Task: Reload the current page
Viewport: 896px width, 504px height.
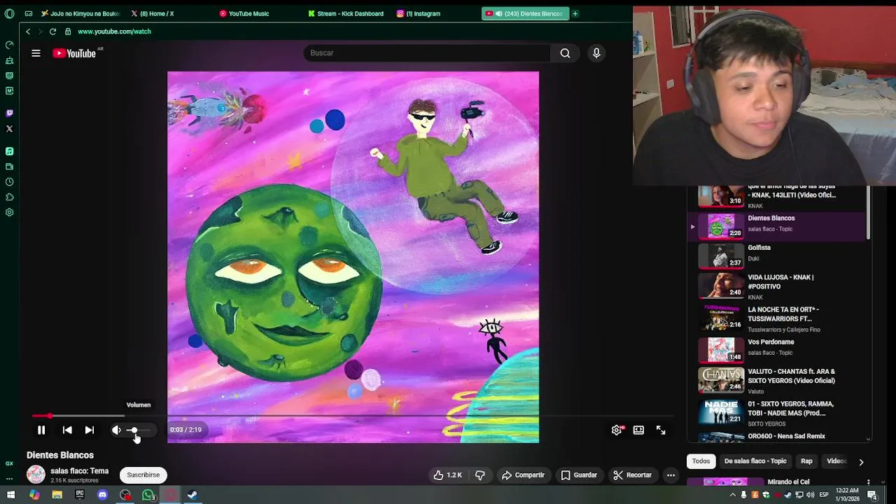Action: click(52, 31)
